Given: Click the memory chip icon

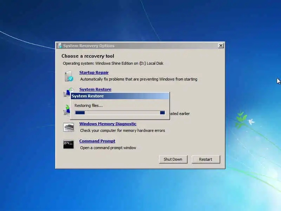Looking at the screenshot, I should (68, 127).
